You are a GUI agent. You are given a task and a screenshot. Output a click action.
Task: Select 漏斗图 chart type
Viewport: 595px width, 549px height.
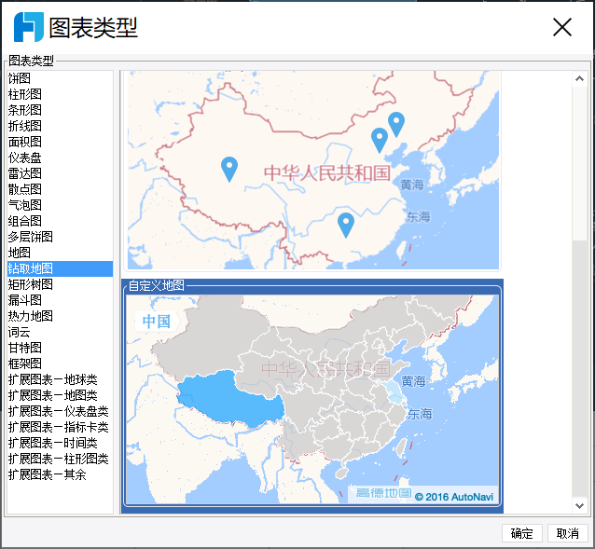[x=60, y=300]
